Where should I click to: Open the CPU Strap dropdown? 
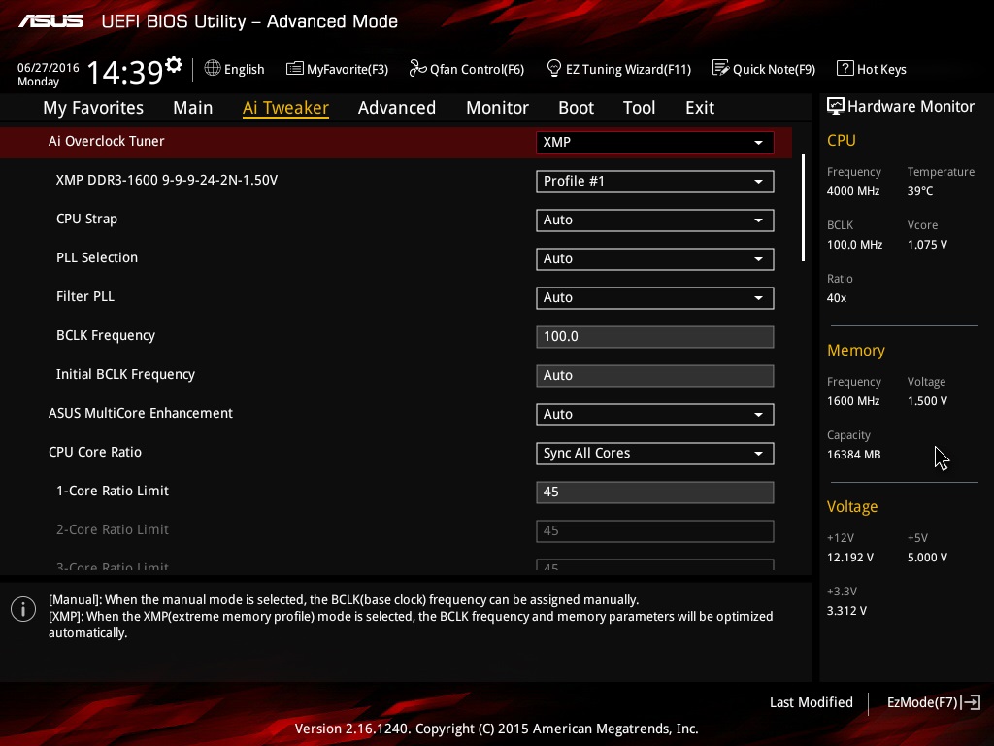coord(655,220)
